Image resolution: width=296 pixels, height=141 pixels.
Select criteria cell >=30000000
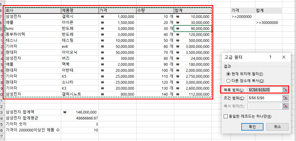click(x=269, y=23)
